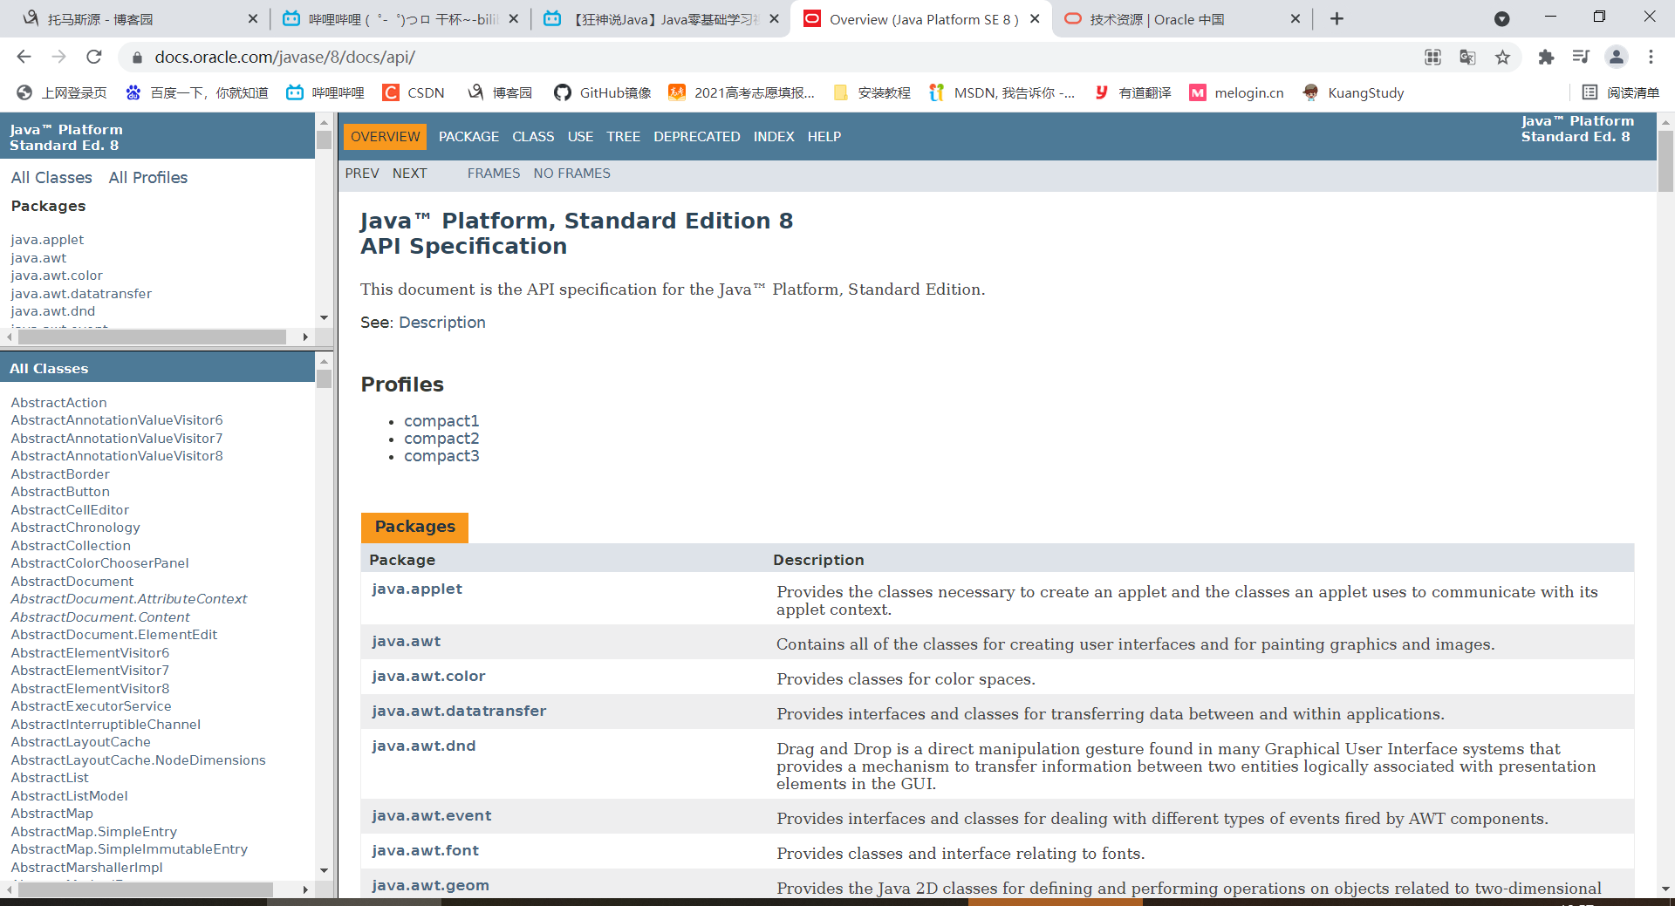
Task: Open the melogin.cn bookmark
Action: 1236,92
